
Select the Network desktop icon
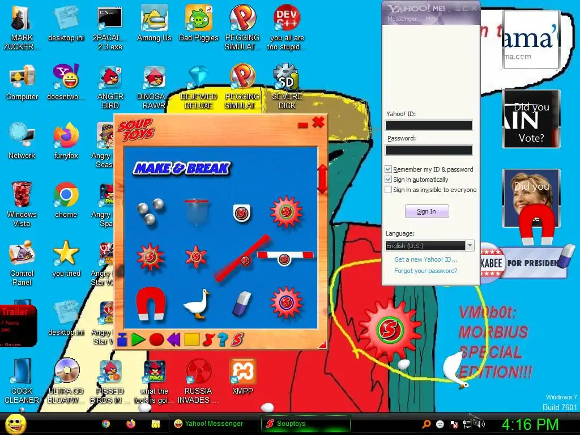point(22,141)
